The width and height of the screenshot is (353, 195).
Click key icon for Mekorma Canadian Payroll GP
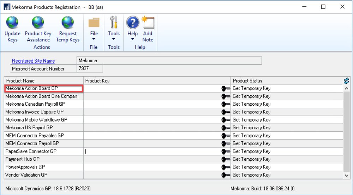[x=226, y=104]
